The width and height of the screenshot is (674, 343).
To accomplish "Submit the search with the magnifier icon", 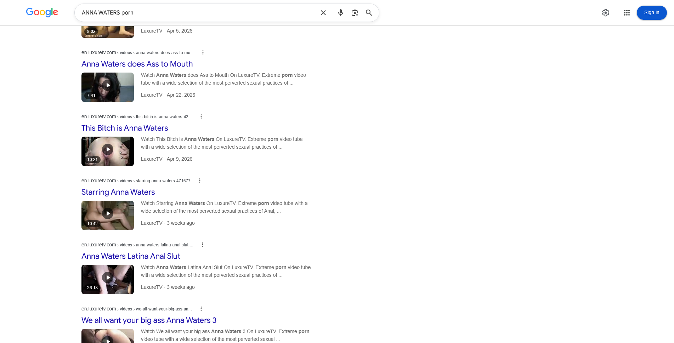I will click(x=369, y=13).
